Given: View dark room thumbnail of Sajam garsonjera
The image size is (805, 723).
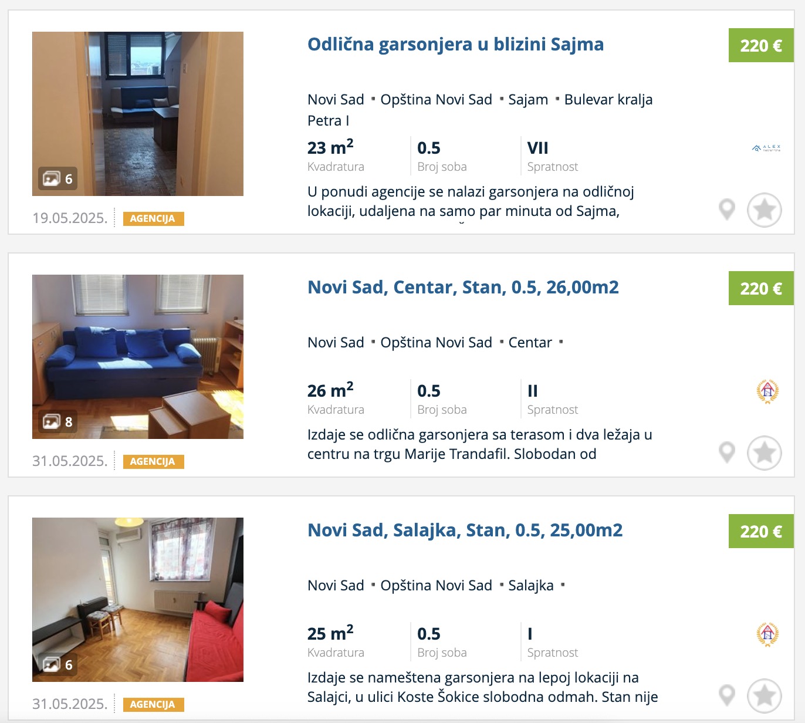Looking at the screenshot, I should click(138, 114).
